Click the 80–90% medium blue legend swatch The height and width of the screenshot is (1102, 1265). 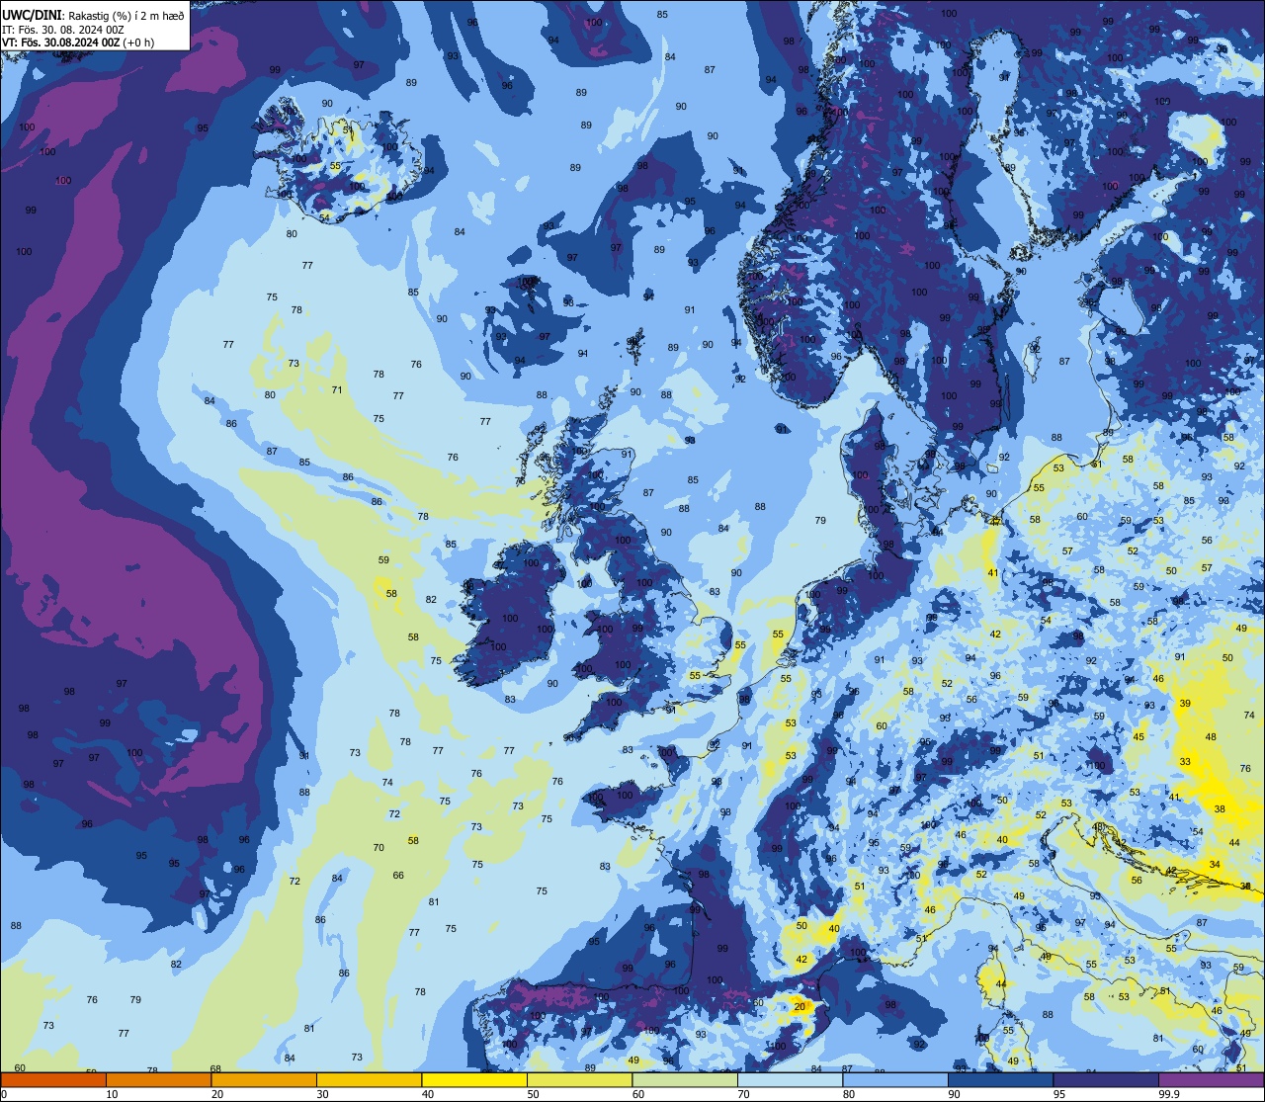pos(895,1079)
